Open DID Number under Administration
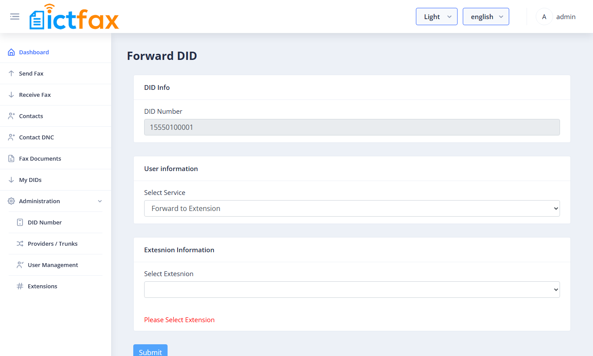This screenshot has height=356, width=593. point(45,222)
